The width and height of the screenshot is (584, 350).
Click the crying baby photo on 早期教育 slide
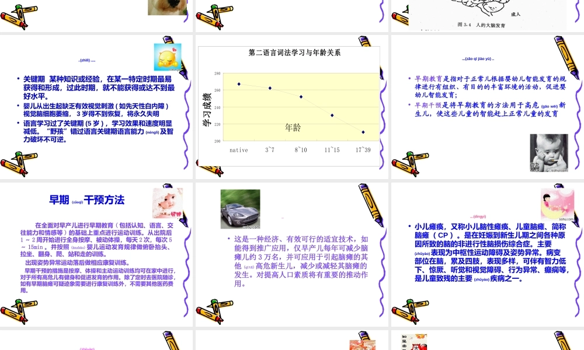click(549, 152)
